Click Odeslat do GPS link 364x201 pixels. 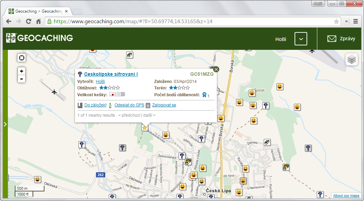point(129,105)
